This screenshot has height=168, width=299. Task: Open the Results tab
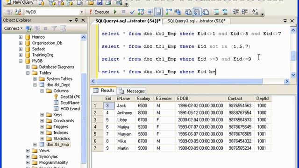tap(104, 90)
